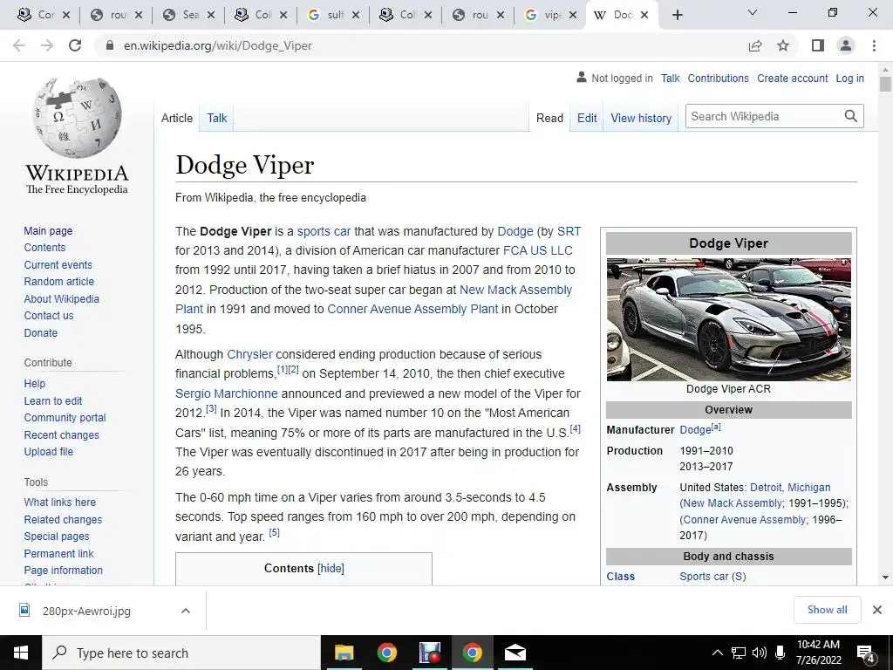Open the first Chrome icon in taskbar
The image size is (893, 670).
coord(386,653)
